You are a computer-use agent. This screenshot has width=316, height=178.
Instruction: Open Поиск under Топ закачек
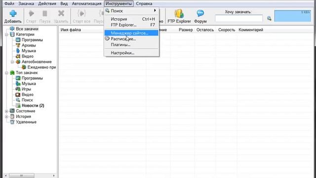coord(27,100)
